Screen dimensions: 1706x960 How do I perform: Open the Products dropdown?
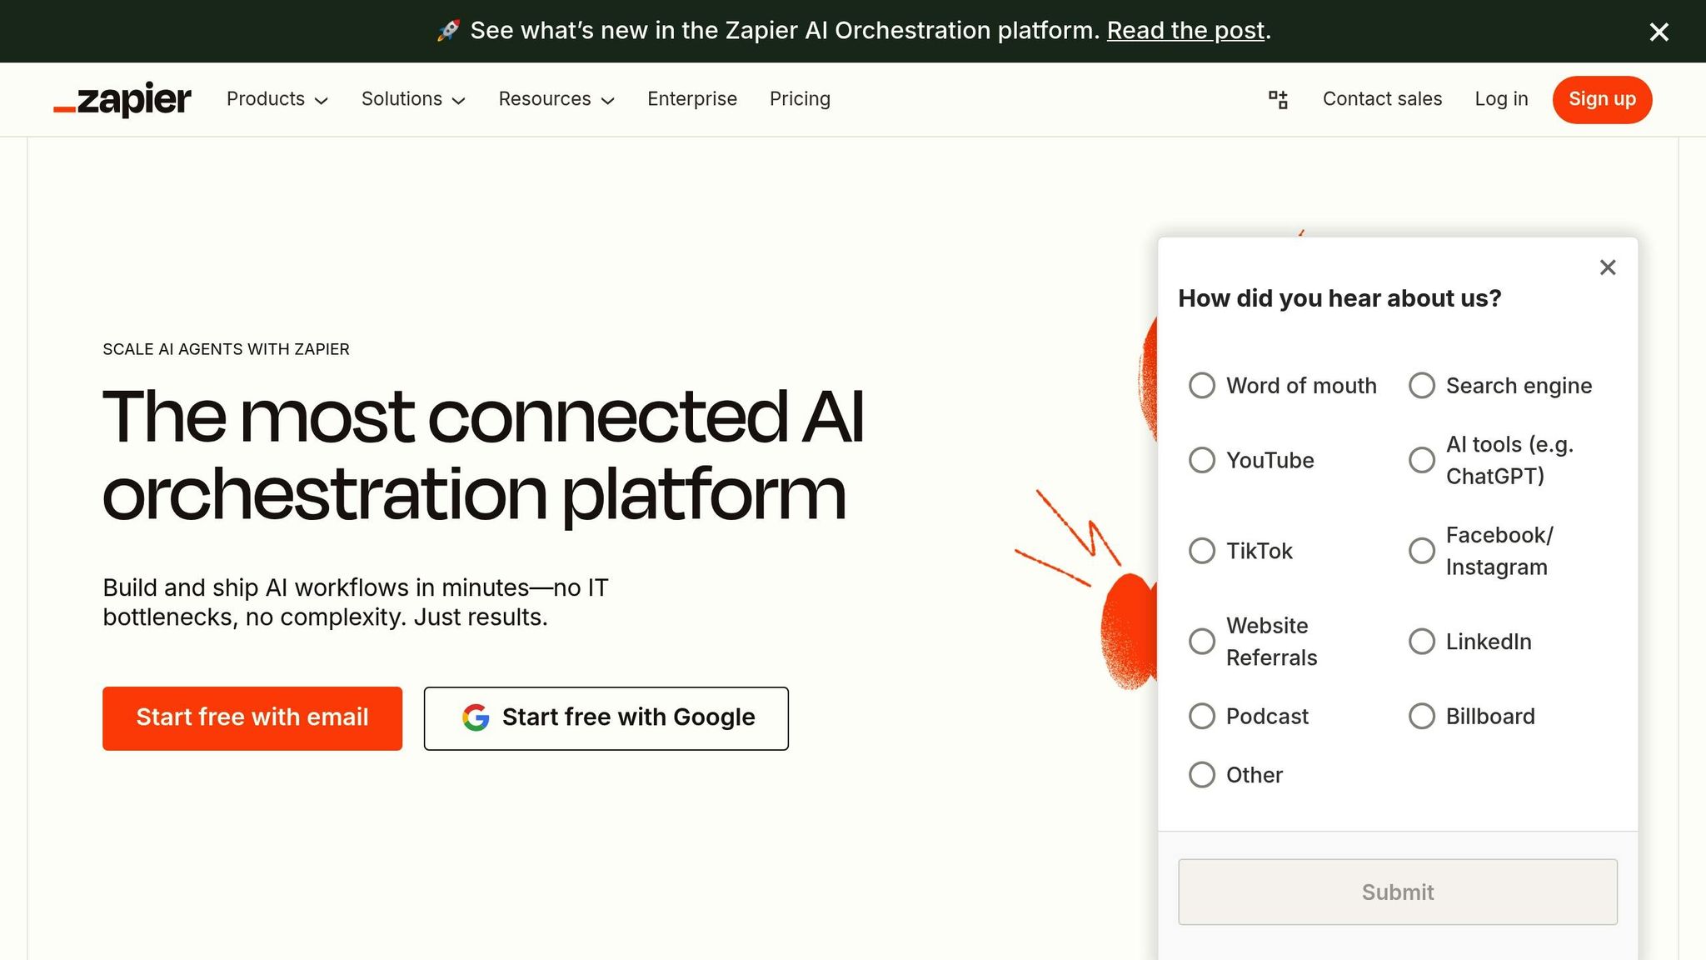[x=276, y=99]
